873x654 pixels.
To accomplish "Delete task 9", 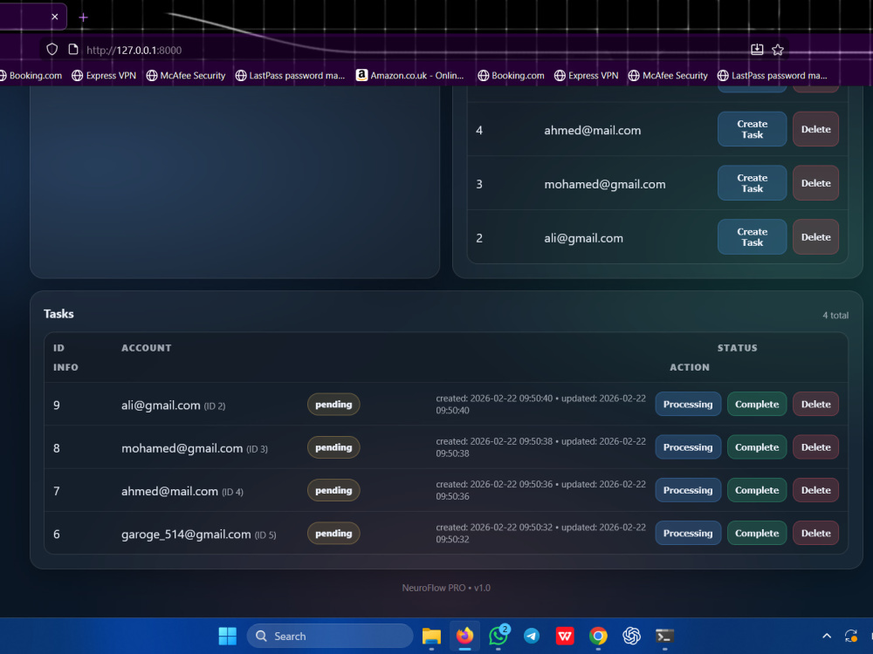I will click(x=815, y=405).
